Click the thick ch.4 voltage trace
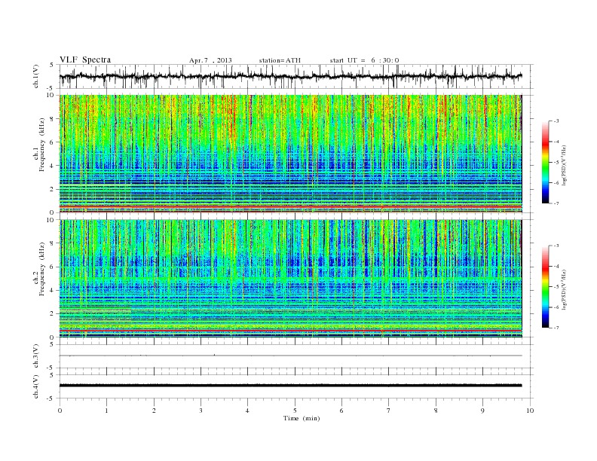This screenshot has height=461, width=597. click(x=290, y=386)
